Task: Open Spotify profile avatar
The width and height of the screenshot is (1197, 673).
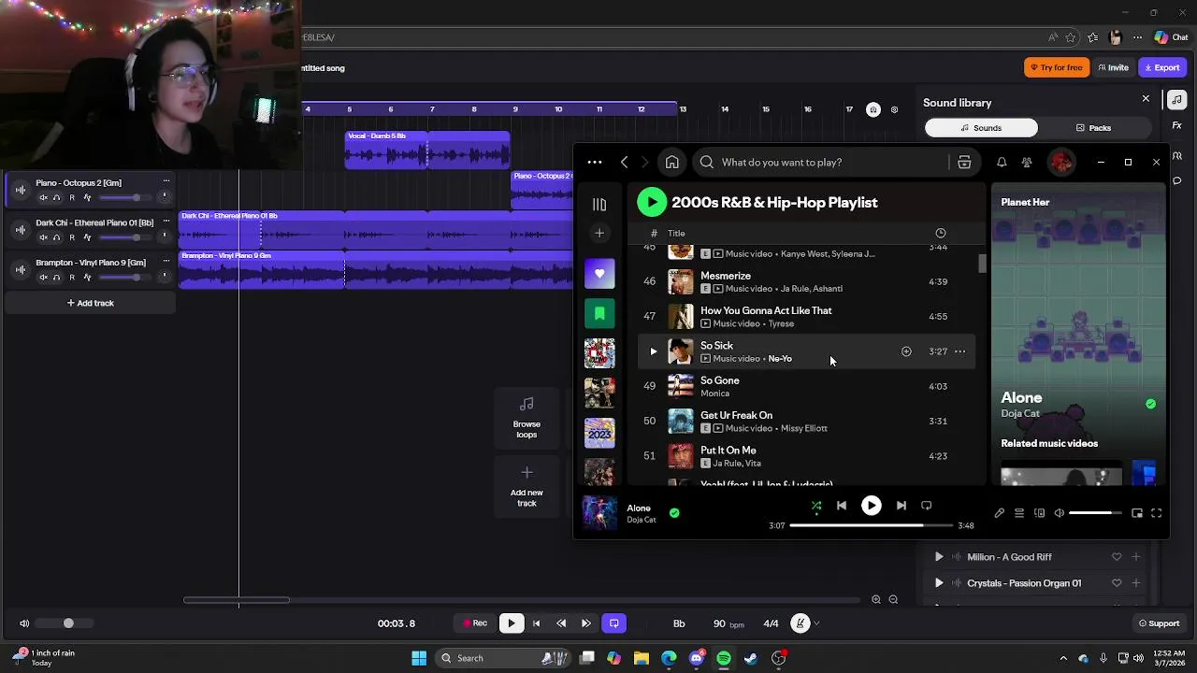Action: 1061,163
